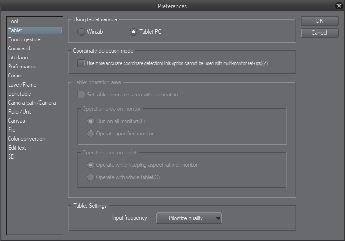Open Color conversion settings
Viewport: 345px width, 241px height.
(27, 139)
